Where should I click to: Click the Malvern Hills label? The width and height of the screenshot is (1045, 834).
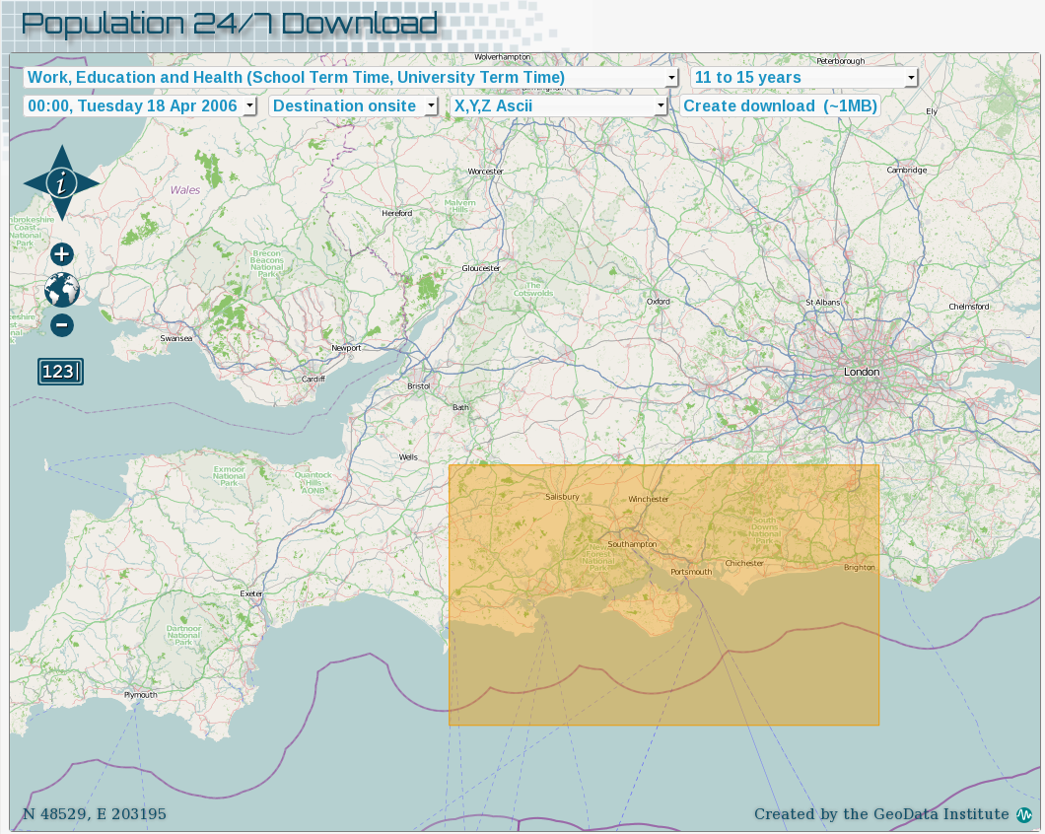(x=459, y=206)
